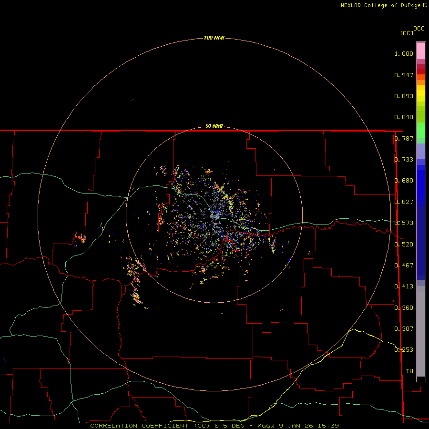Click the 1.000 value on the color scale
Viewport: 429px width, 429px height.
pyautogui.click(x=404, y=53)
